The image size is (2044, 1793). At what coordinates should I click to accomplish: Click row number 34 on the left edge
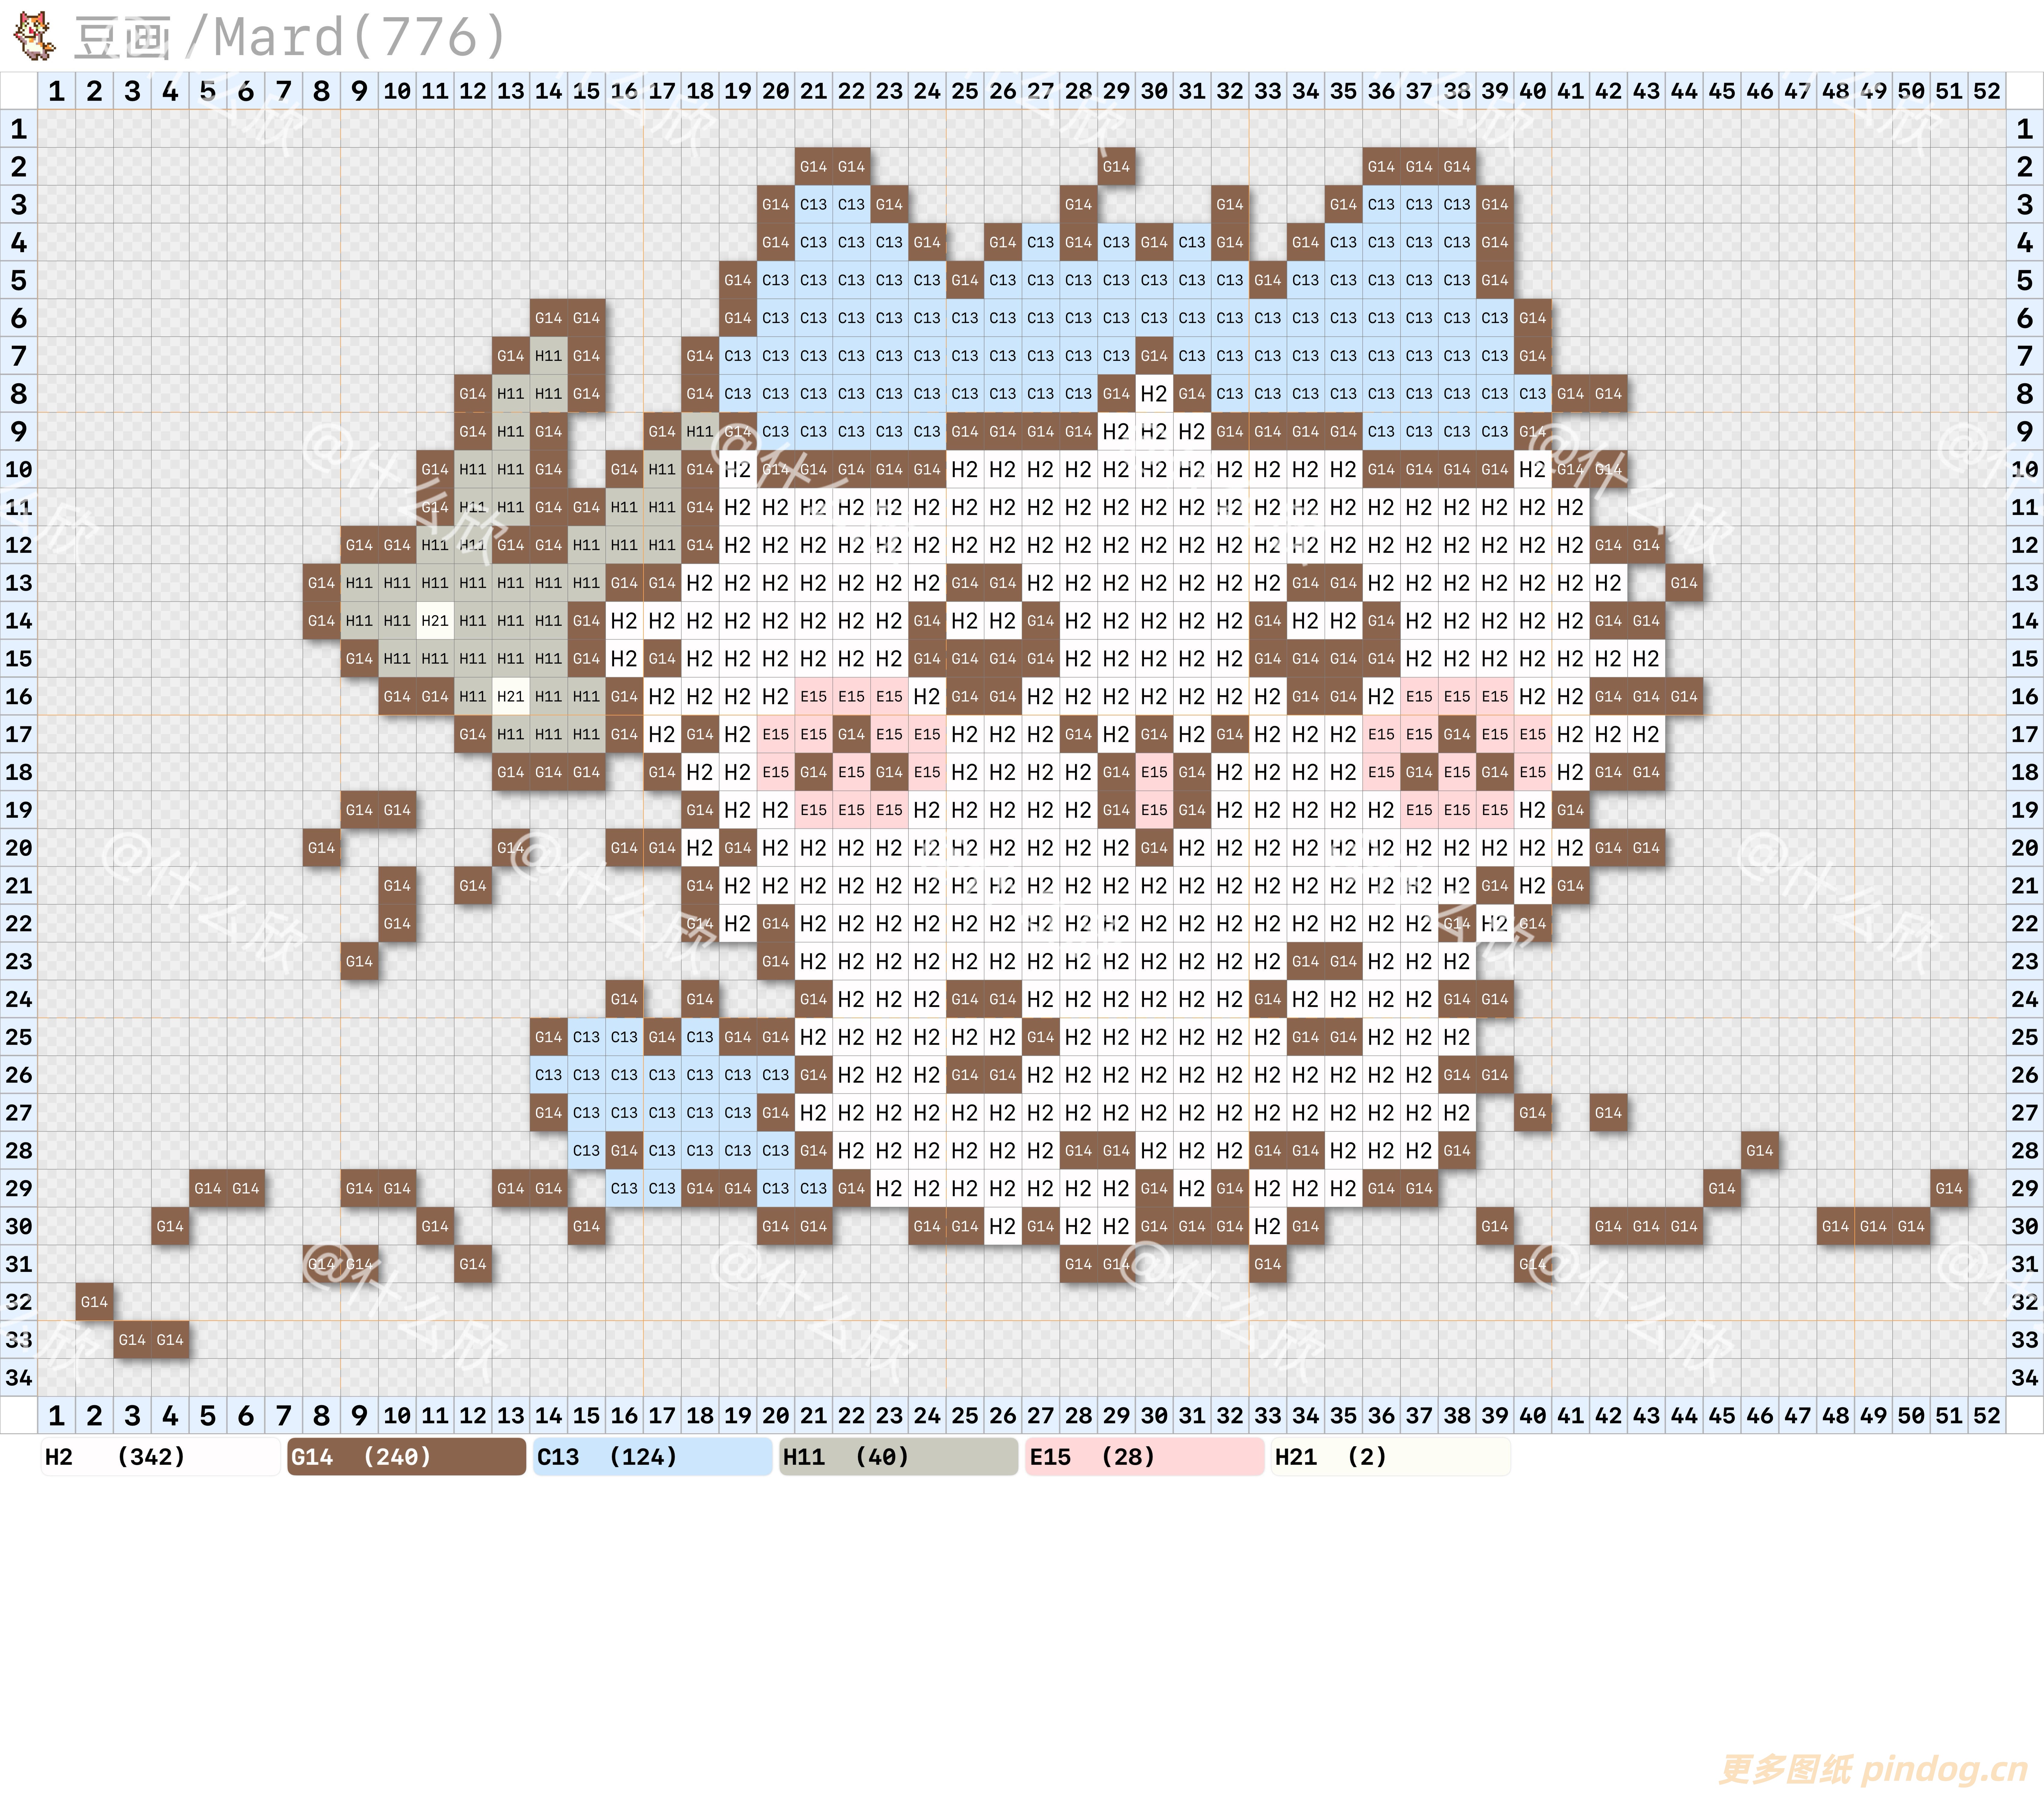[x=19, y=1378]
